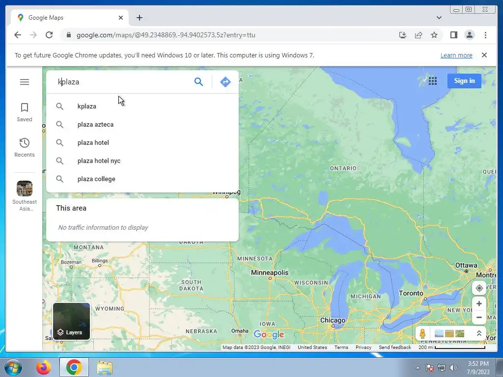Image resolution: width=503 pixels, height=377 pixels.
Task: Bookmark this page with the star
Action: click(x=434, y=35)
